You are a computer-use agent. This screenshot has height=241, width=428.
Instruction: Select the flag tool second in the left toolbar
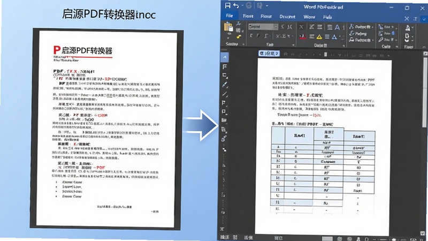224,66
